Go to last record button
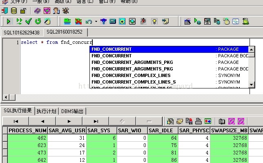The image size is (263, 163). (96, 121)
